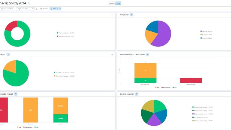Toggle the Homem cisgênero 20.0% legend entry
The height and width of the screenshot is (130, 231).
(x=66, y=36)
